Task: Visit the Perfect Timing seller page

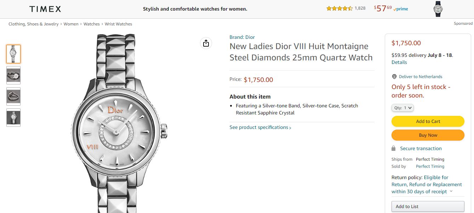Action: point(430,166)
